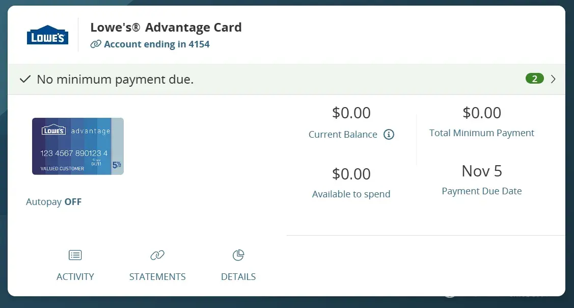Click the Nov 5 payment due date
The width and height of the screenshot is (574, 308).
[481, 171]
